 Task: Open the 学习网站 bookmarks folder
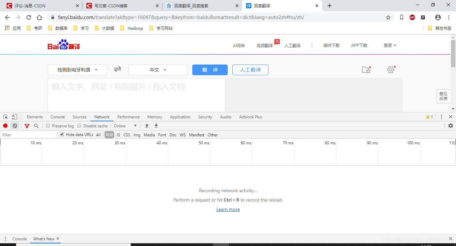coord(161,28)
